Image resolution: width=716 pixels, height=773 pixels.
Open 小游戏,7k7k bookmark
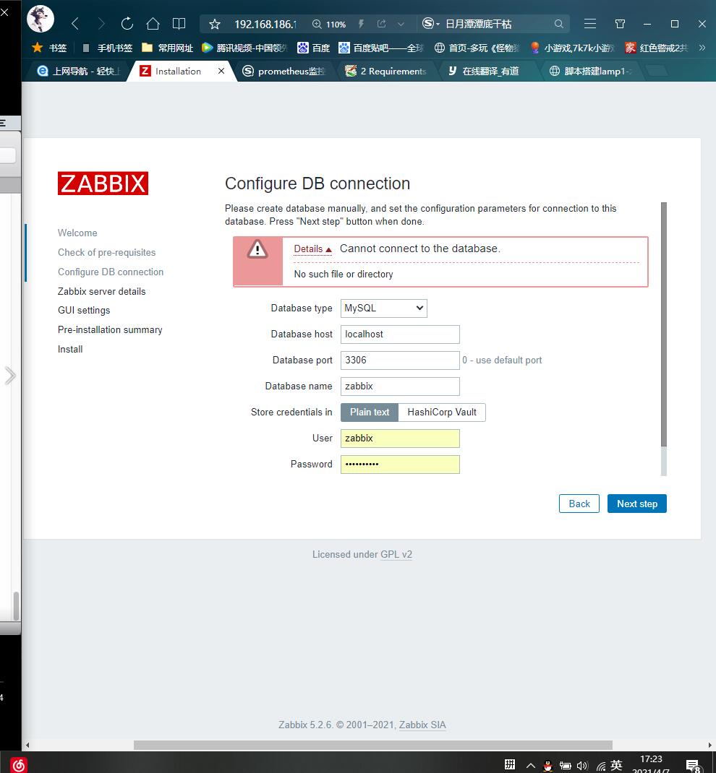click(572, 48)
